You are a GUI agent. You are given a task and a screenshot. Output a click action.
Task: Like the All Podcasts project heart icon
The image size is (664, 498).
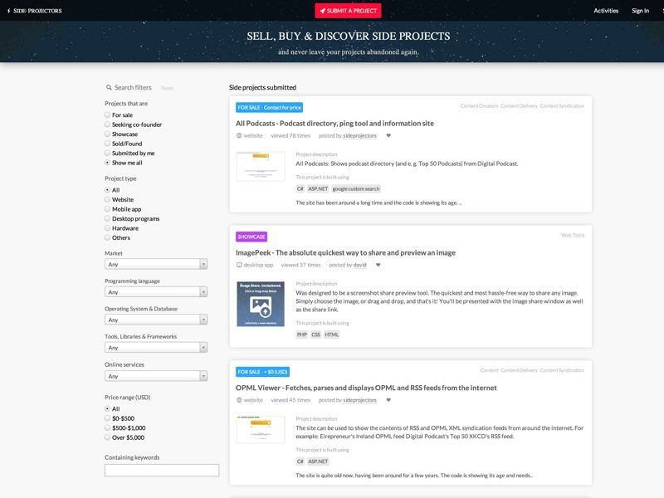point(388,135)
